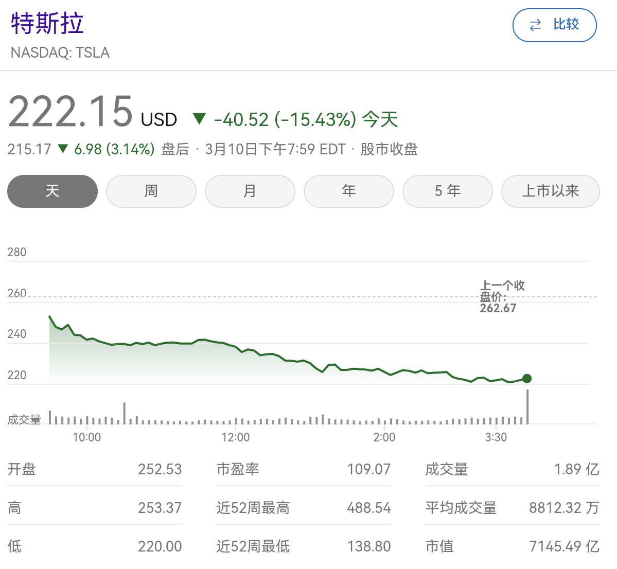Image resolution: width=617 pixels, height=569 pixels.
Task: Click the after-hours down triangle near 6.98
Action: 63,149
